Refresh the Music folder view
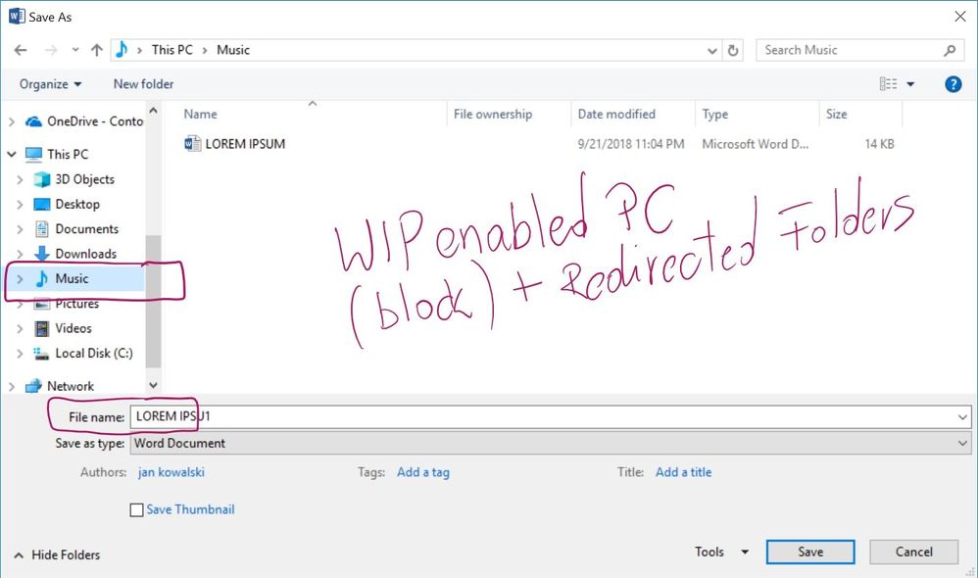 pyautogui.click(x=733, y=49)
